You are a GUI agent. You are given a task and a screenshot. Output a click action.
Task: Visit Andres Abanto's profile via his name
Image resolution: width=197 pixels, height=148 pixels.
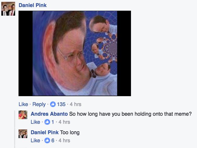tap(49, 114)
